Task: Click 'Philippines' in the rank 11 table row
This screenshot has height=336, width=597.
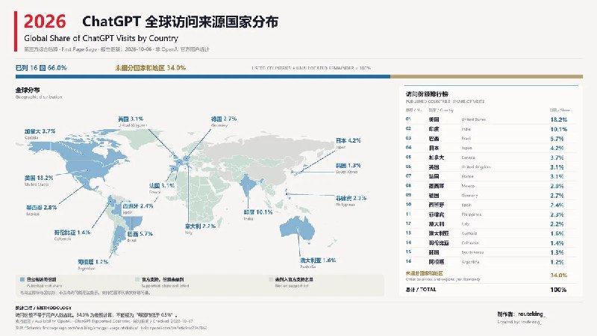Action: click(472, 214)
